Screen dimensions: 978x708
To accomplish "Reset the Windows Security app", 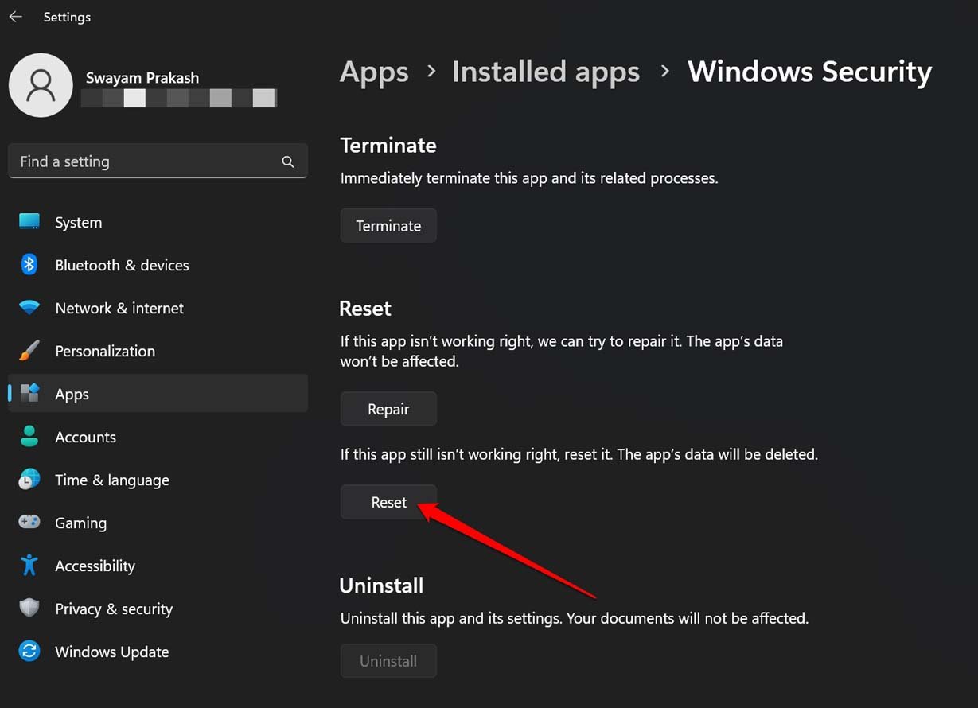I will click(x=388, y=502).
